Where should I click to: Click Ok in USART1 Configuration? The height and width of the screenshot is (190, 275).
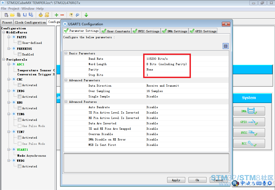tap(197, 180)
